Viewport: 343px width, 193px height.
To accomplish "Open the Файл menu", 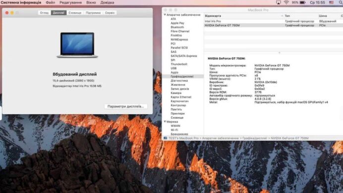I will (x=51, y=2).
